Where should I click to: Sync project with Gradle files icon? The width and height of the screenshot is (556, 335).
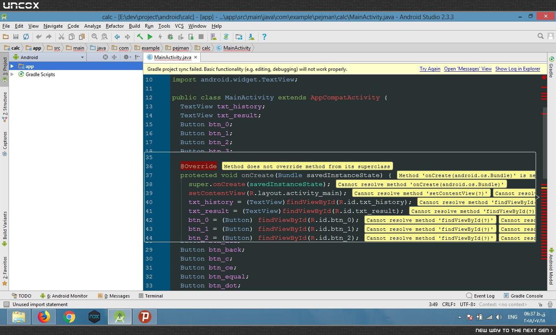pyautogui.click(x=226, y=37)
